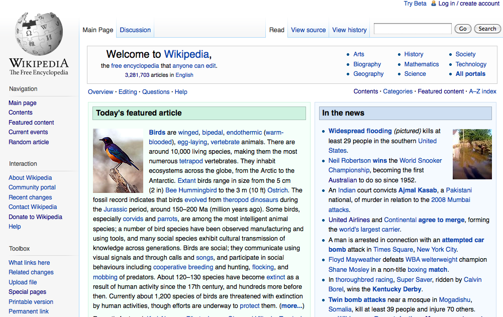Open the View source tab

[x=308, y=30]
